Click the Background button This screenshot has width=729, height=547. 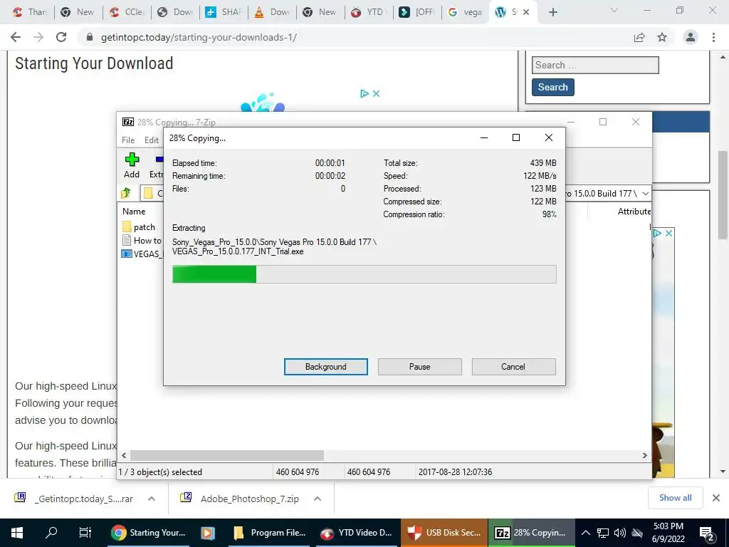pyautogui.click(x=326, y=367)
